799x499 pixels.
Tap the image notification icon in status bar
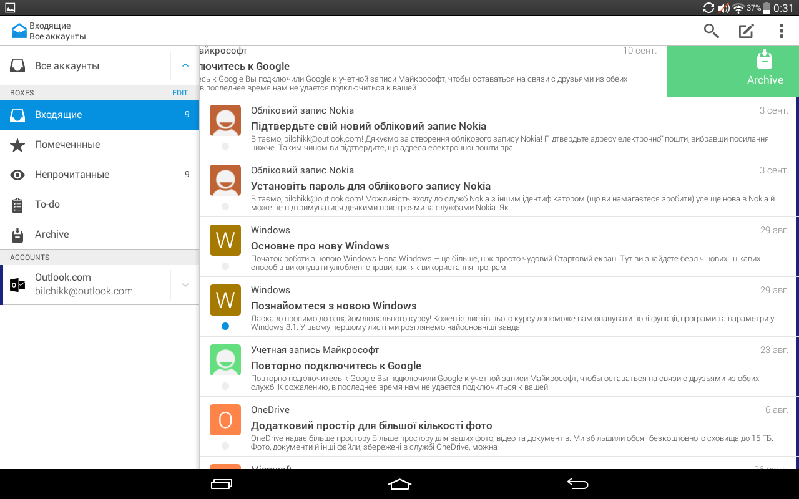coord(9,7)
